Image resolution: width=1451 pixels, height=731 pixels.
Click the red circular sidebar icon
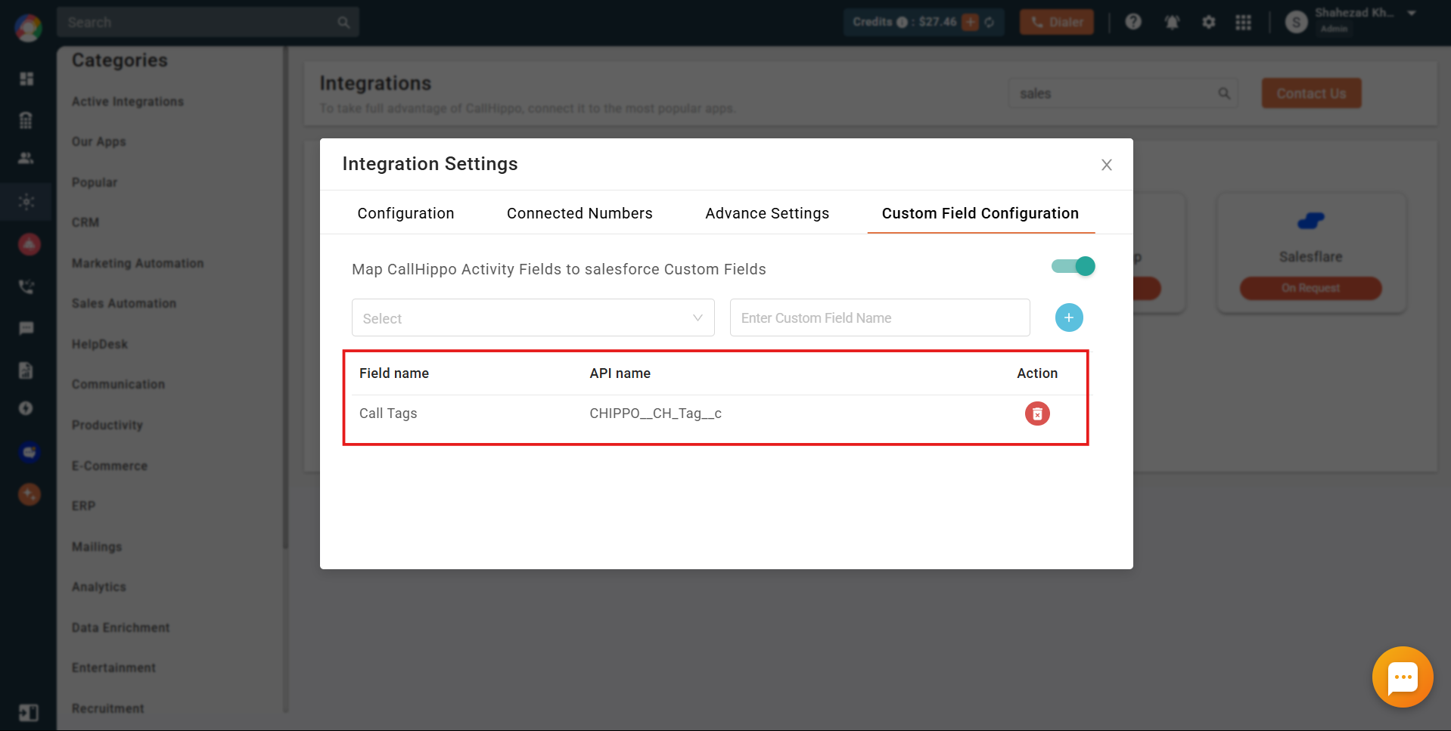click(x=29, y=244)
